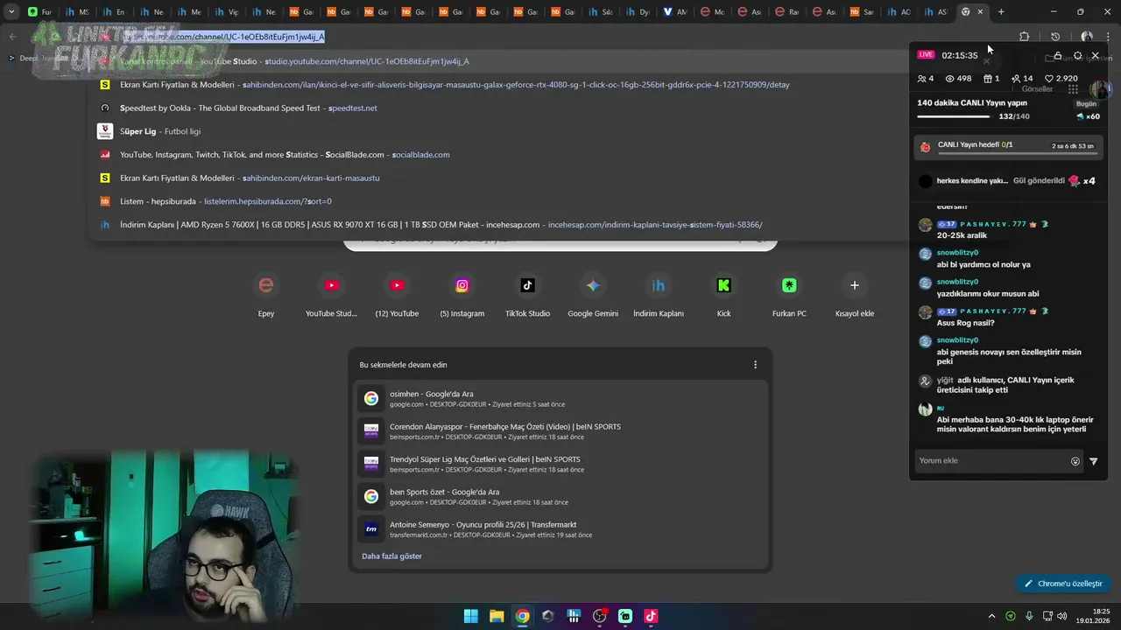
Task: Open the (5) Instagram shortcut
Action: (462, 295)
